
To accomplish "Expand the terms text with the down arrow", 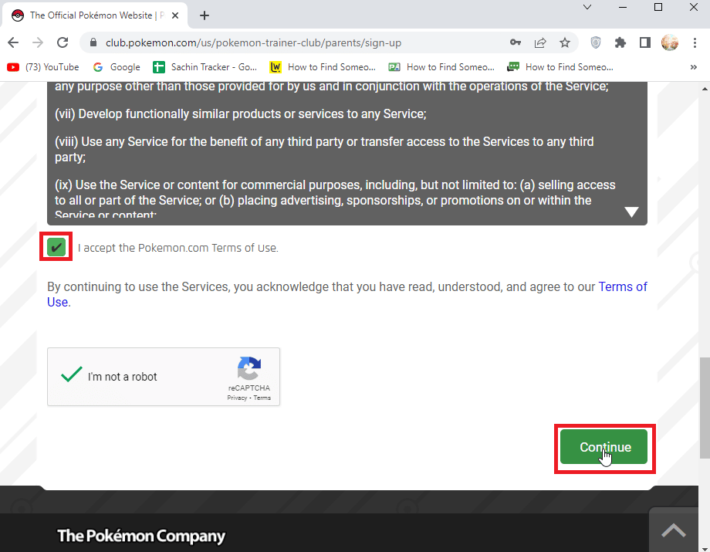I will click(631, 212).
